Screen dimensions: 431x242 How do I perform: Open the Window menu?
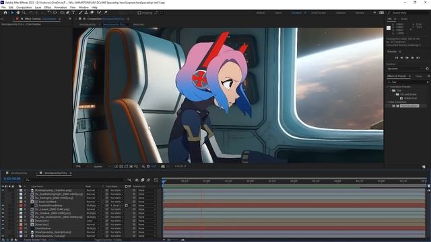coord(84,7)
